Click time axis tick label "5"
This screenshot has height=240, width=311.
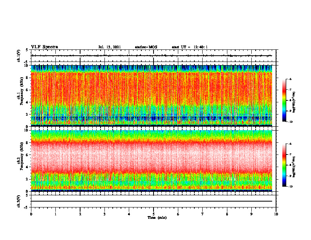pyautogui.click(x=154, y=214)
